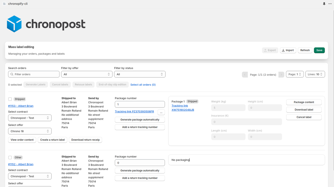Click the Reissue labels button
This screenshot has width=334, height=187.
point(83,84)
